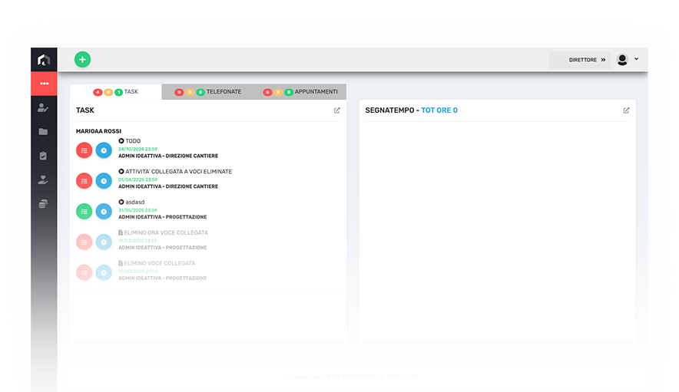Click the green plus add button
Image resolution: width=679 pixels, height=392 pixels.
click(x=82, y=59)
